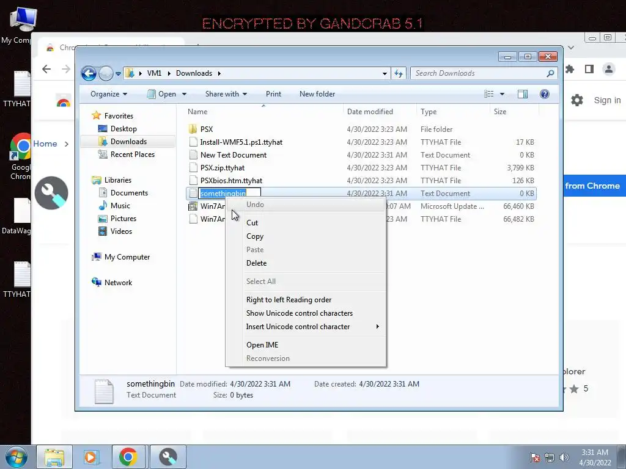Viewport: 626px width, 469px height.
Task: Click Downloads in the address breadcrumb
Action: click(194, 73)
